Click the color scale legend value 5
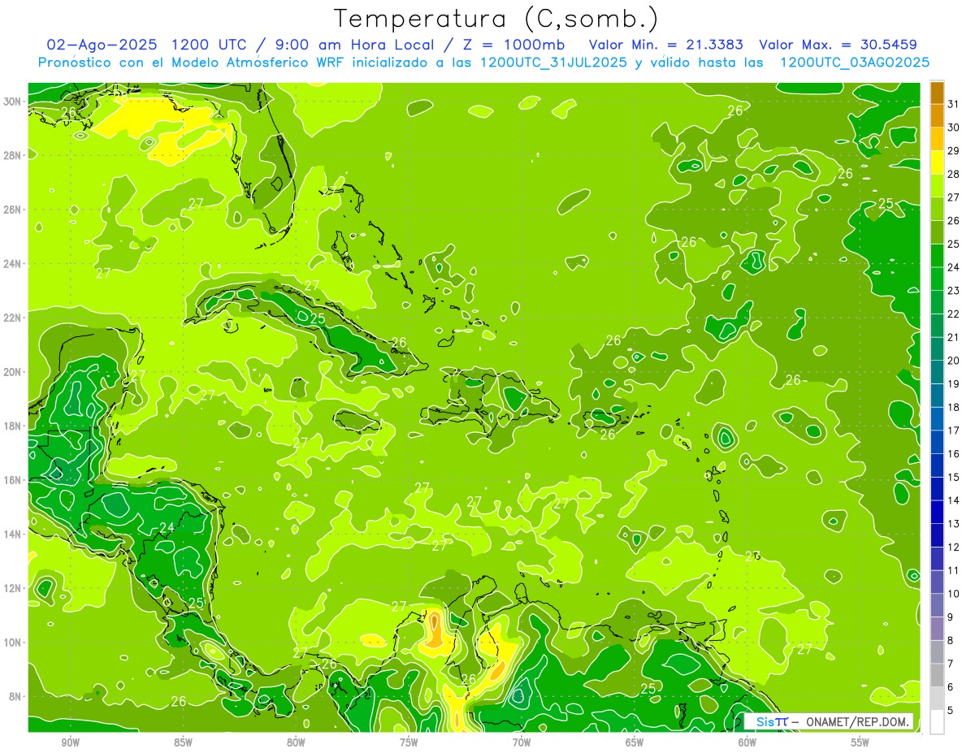The height and width of the screenshot is (753, 975). 951,711
